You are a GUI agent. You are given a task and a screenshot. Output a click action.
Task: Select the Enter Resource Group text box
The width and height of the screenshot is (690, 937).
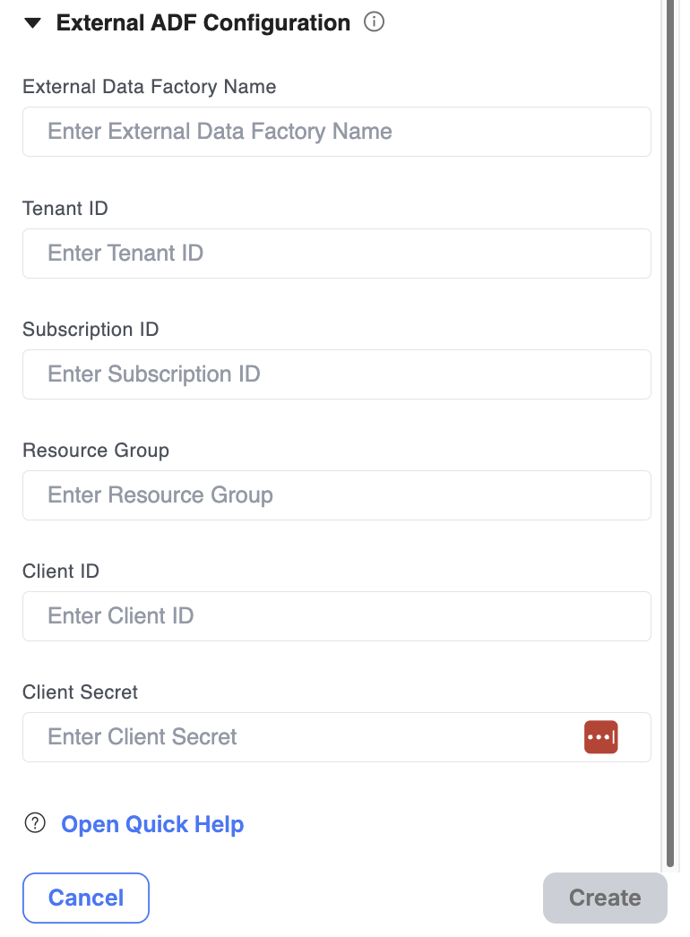337,495
